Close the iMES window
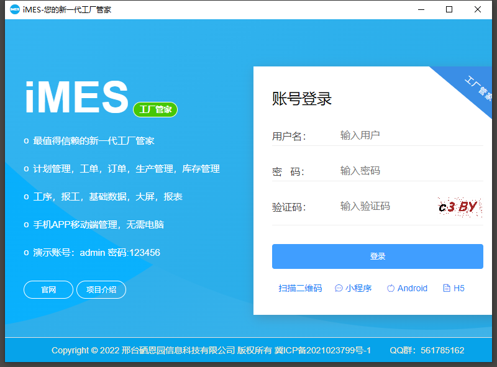 pyautogui.click(x=478, y=9)
